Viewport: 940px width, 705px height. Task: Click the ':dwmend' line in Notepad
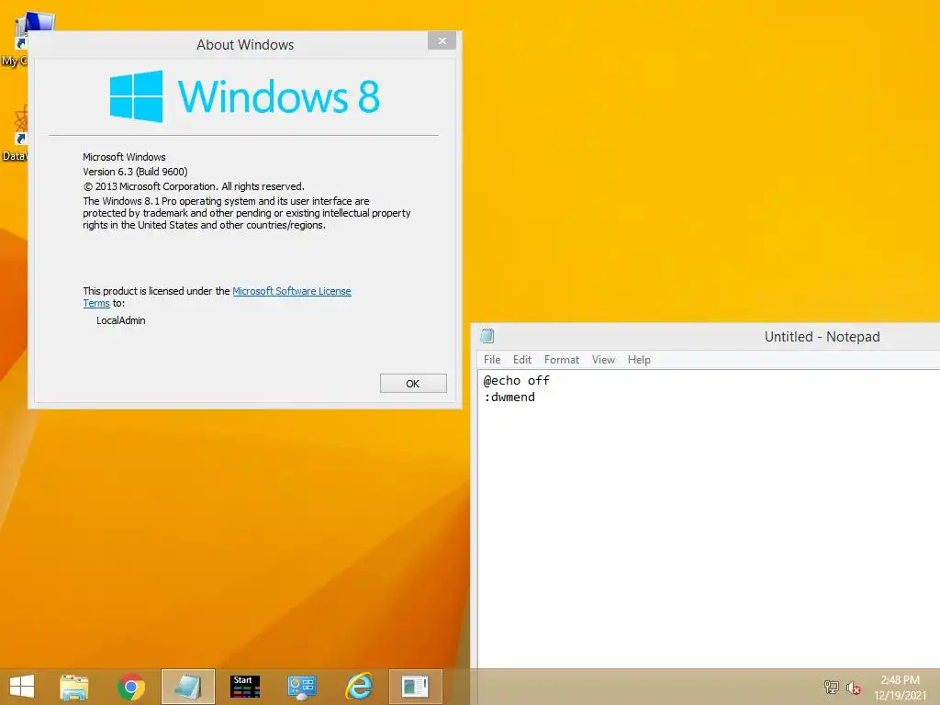509,397
